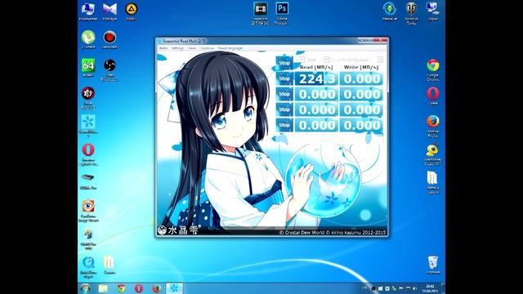Select the Computer desktop icon
The width and height of the screenshot is (523, 294).
point(88,11)
